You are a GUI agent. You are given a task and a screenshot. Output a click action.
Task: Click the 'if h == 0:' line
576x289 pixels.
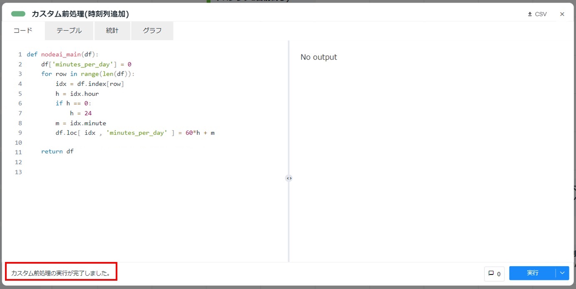73,104
